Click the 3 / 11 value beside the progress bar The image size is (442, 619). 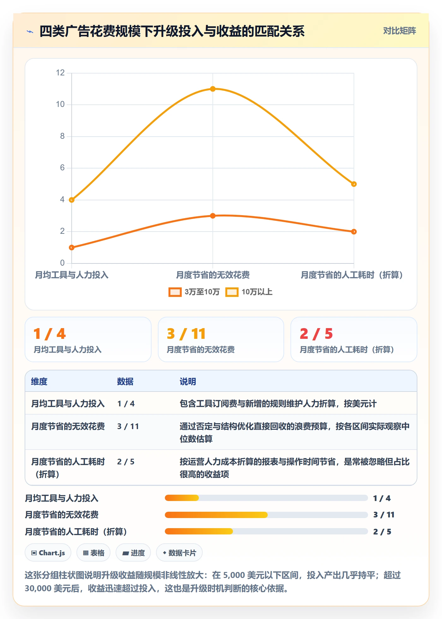pos(384,515)
